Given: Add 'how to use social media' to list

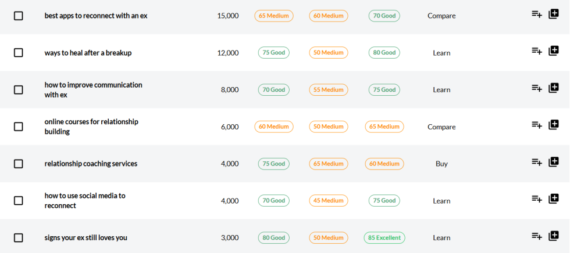Looking at the screenshot, I should [536, 199].
